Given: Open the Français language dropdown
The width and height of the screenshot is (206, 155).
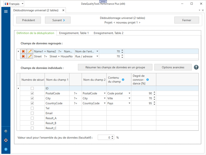Looking at the screenshot, I should click(14, 4).
